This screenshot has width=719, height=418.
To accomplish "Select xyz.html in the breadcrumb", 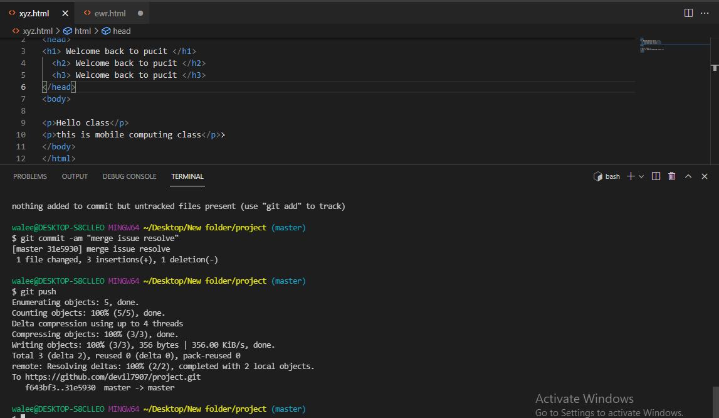I will point(38,31).
